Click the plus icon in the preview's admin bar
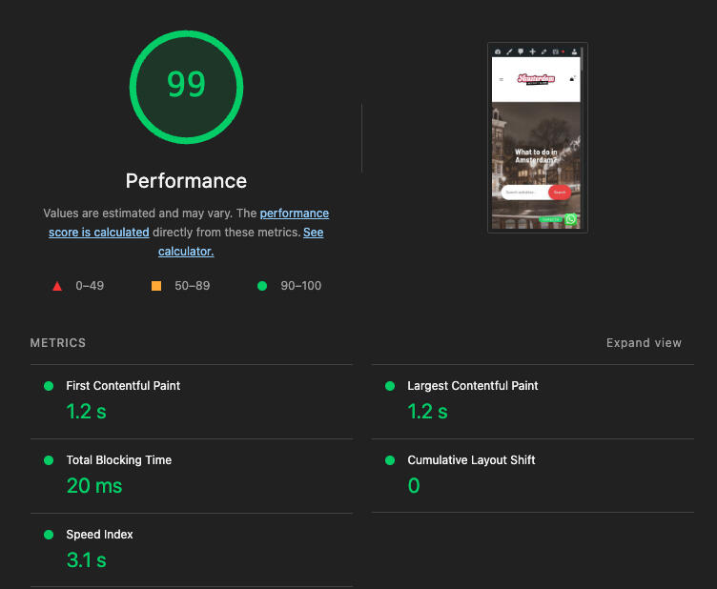 click(532, 51)
